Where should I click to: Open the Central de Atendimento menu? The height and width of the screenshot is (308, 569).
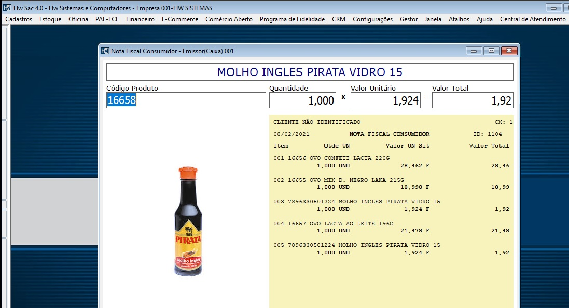click(x=533, y=19)
